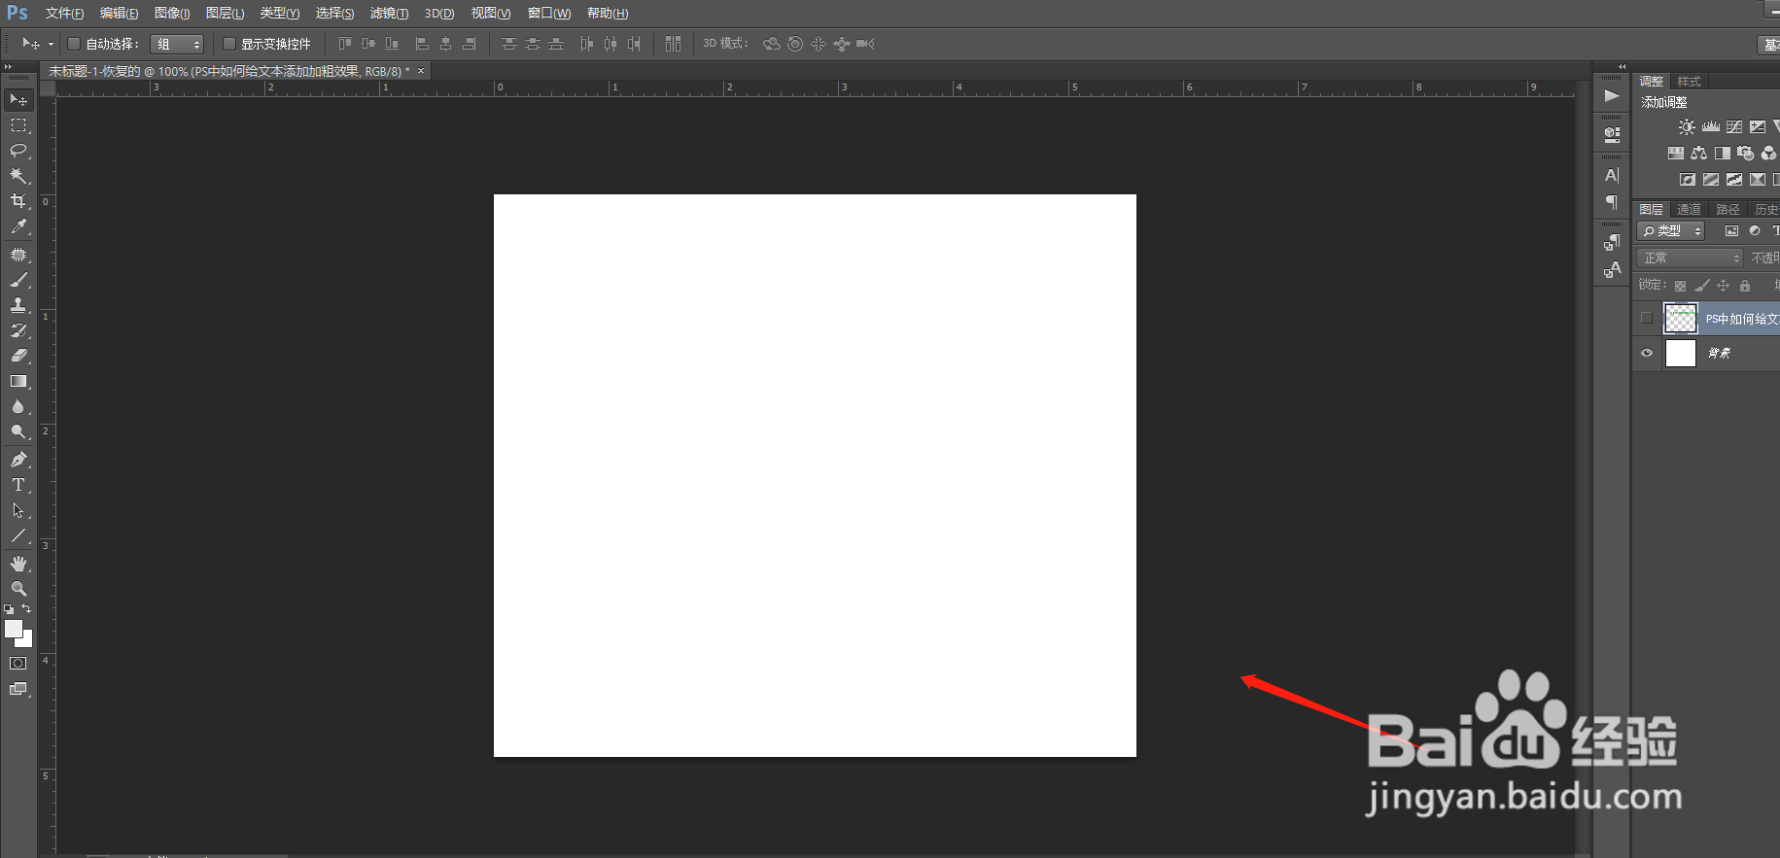1780x858 pixels.
Task: Open the 编辑(E) menu
Action: [x=119, y=14]
